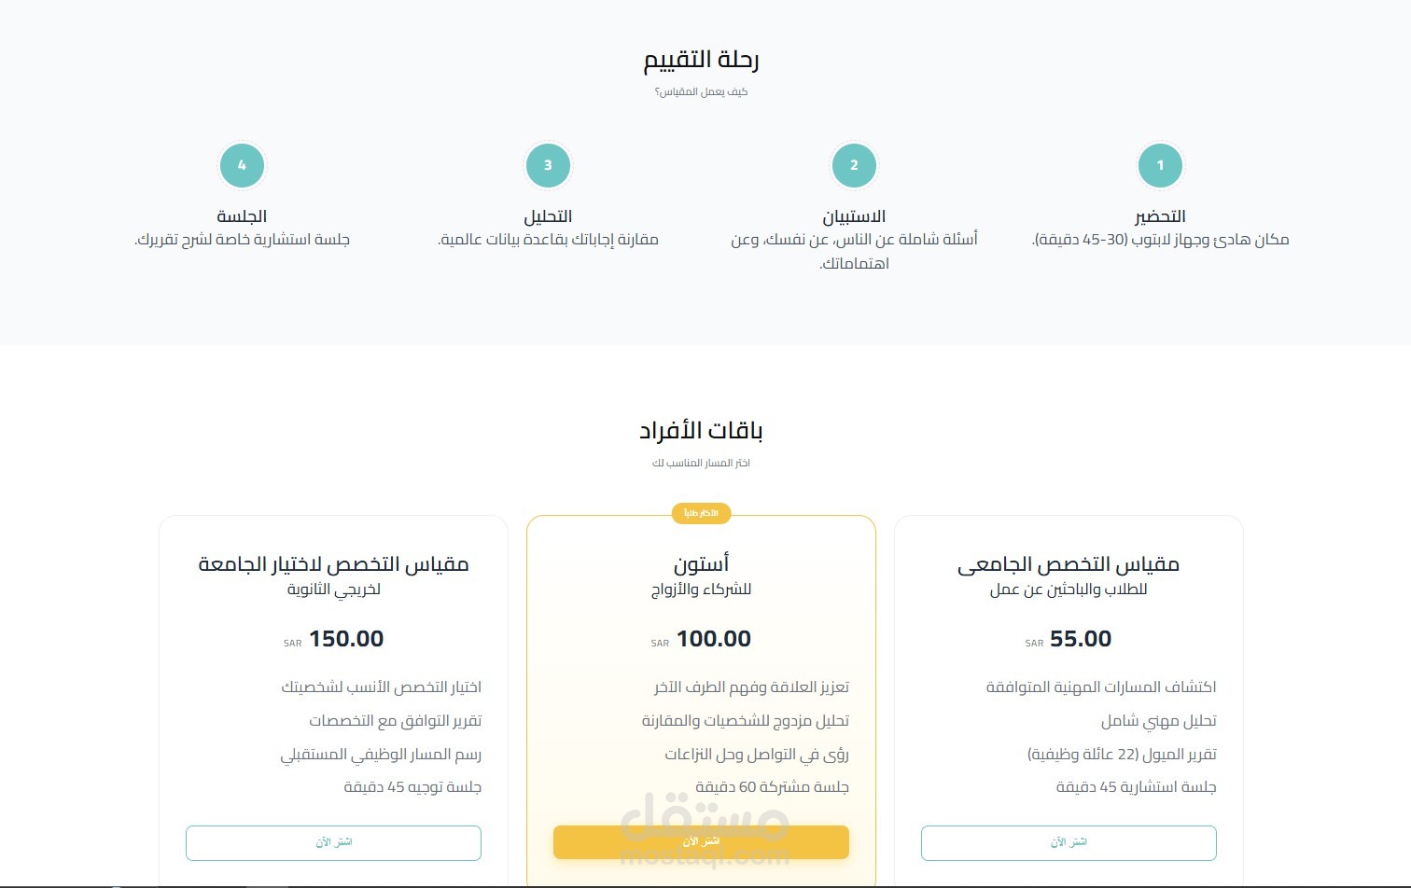Click the 55.00 SAR price
The height and width of the screenshot is (888, 1411).
coord(1080,639)
